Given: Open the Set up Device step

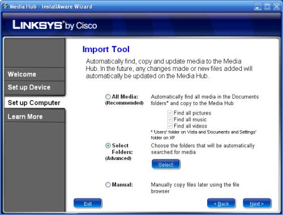Looking at the screenshot, I should [35, 87].
